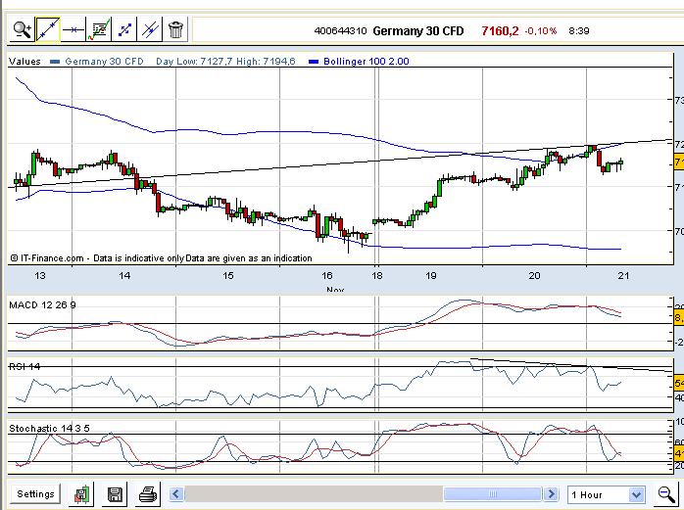Select the parallel line tool
This screenshot has width=684, height=510.
coord(150,29)
